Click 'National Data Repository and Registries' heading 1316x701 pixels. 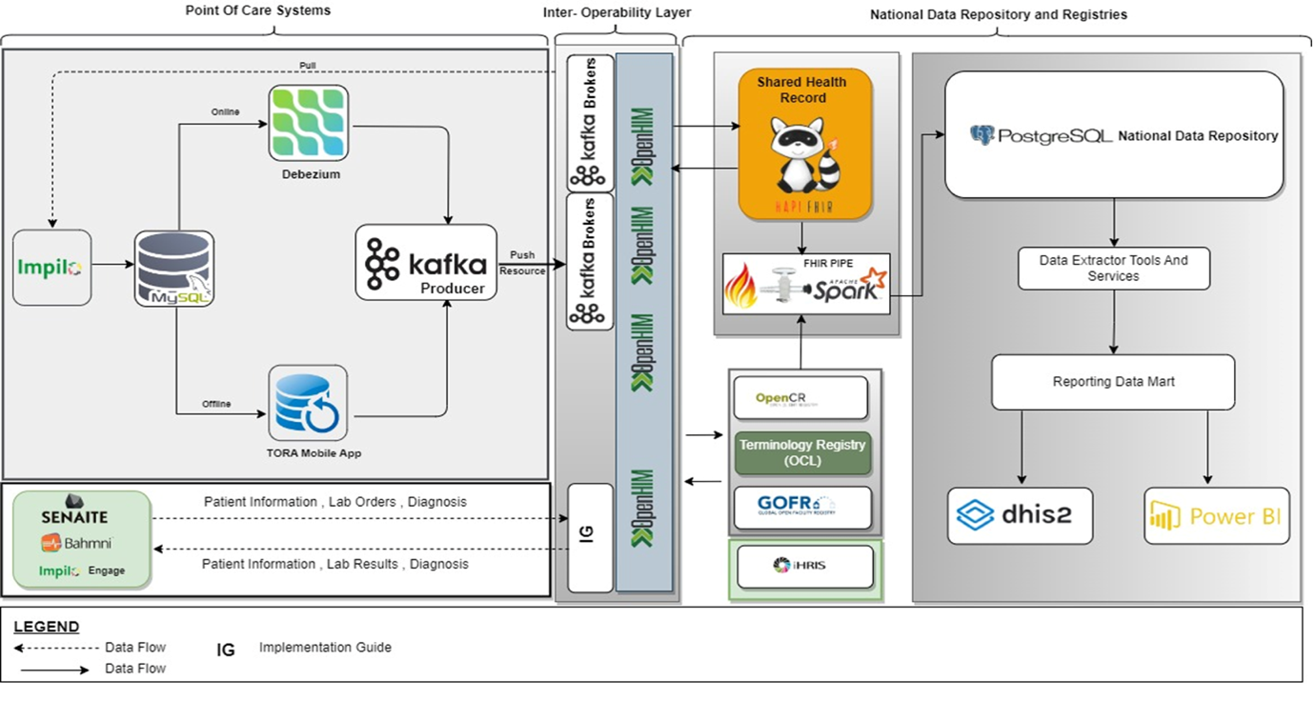(x=999, y=14)
